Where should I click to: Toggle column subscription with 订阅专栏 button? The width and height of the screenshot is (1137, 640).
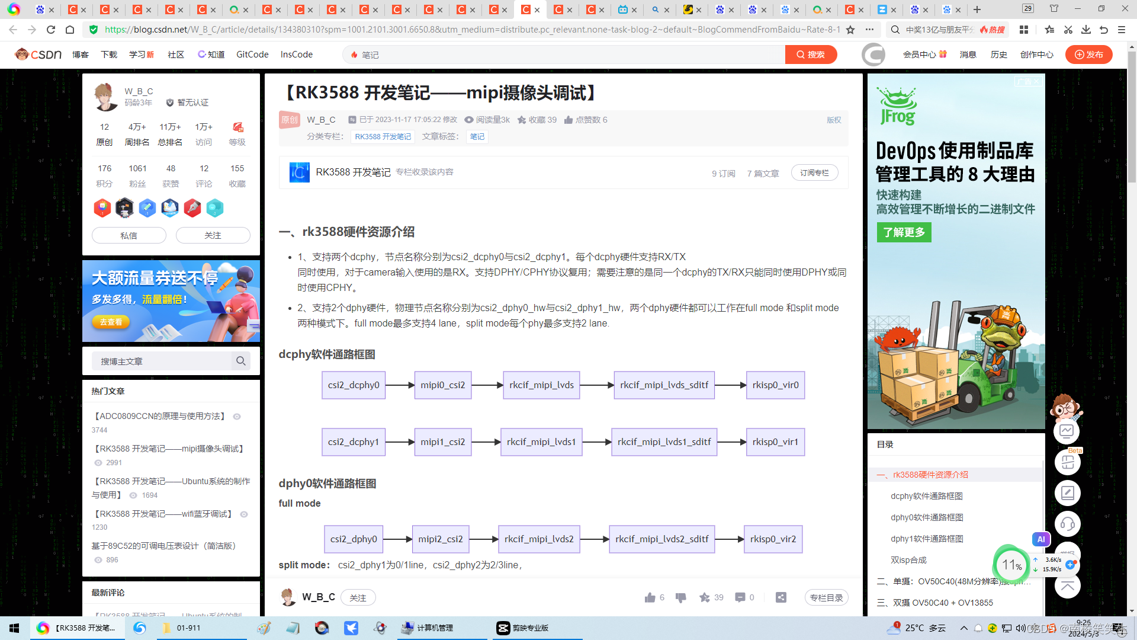814,173
